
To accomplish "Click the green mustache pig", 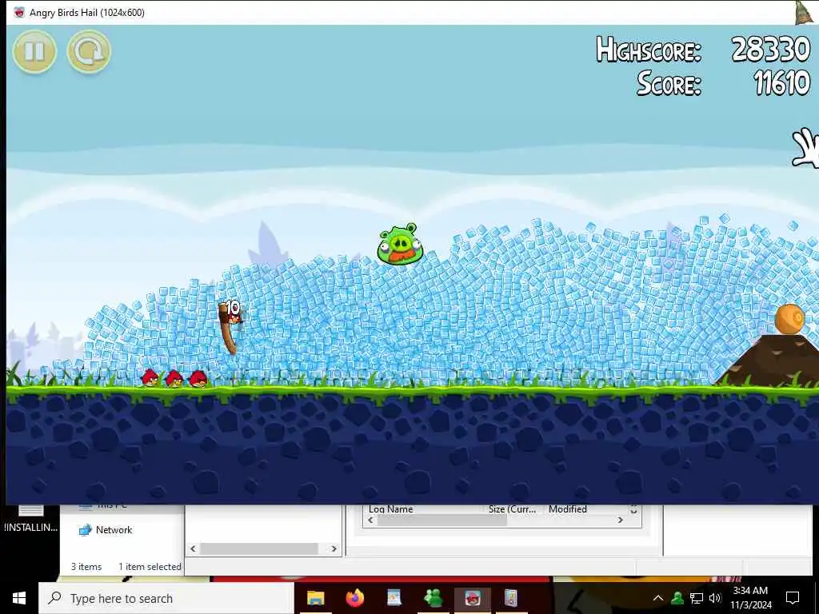I will (399, 244).
